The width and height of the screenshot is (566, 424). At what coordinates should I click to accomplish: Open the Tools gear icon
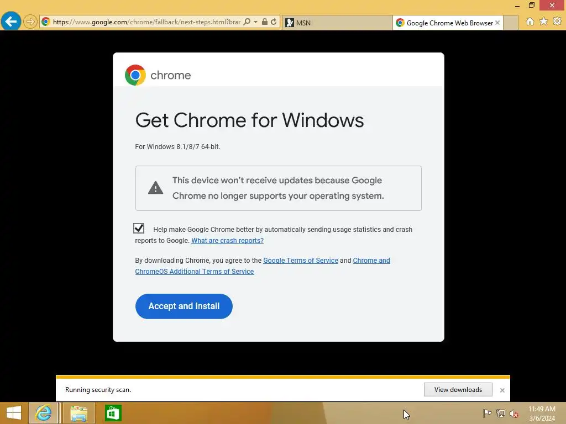557,22
